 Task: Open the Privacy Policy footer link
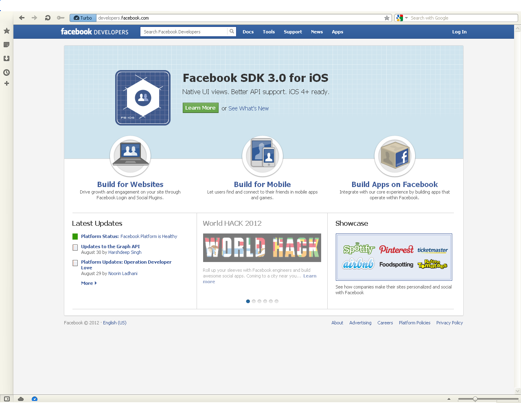coord(450,323)
